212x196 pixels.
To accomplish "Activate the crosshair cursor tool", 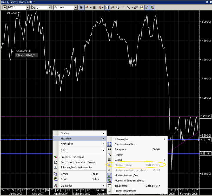I will click(87, 7).
